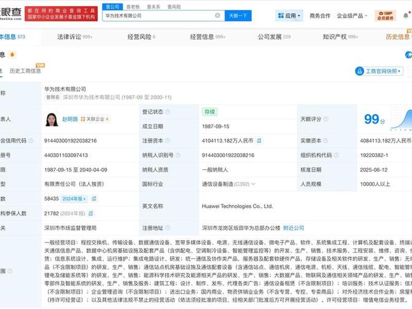Screen dimensions: 412x309
Task: Click the chart icon after 21782 (2024年报)
Action: pyautogui.click(x=91, y=213)
